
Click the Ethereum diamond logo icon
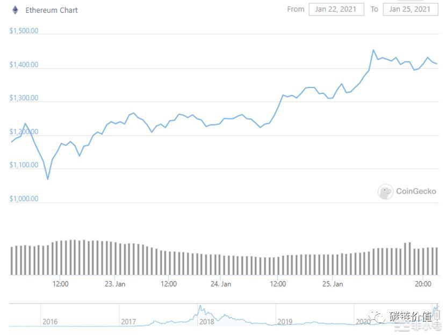(15, 10)
